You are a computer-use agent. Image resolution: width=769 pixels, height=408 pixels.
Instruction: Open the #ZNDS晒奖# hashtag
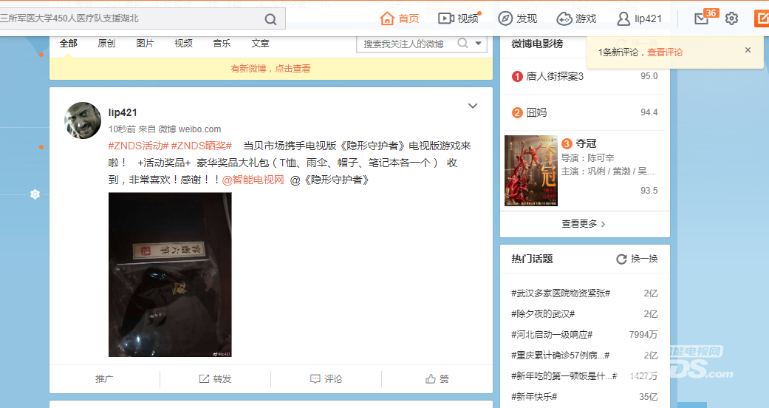coord(201,146)
